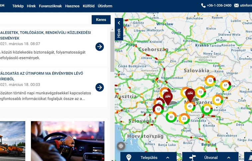Screen dimensions: 252x161
Task: Click the green cluster marker labeled 30
Action: point(171,117)
